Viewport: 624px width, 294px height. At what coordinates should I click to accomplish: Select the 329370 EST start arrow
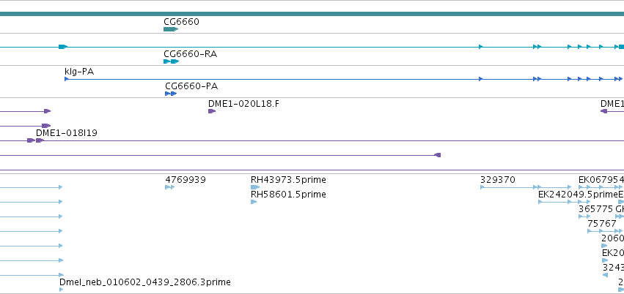point(482,187)
